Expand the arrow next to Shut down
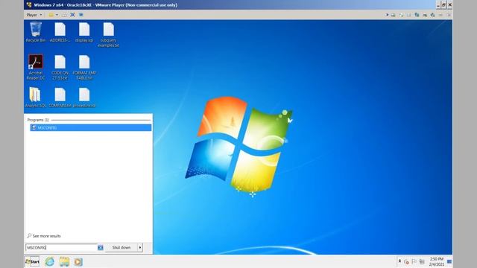The width and height of the screenshot is (477, 268). pyautogui.click(x=140, y=248)
